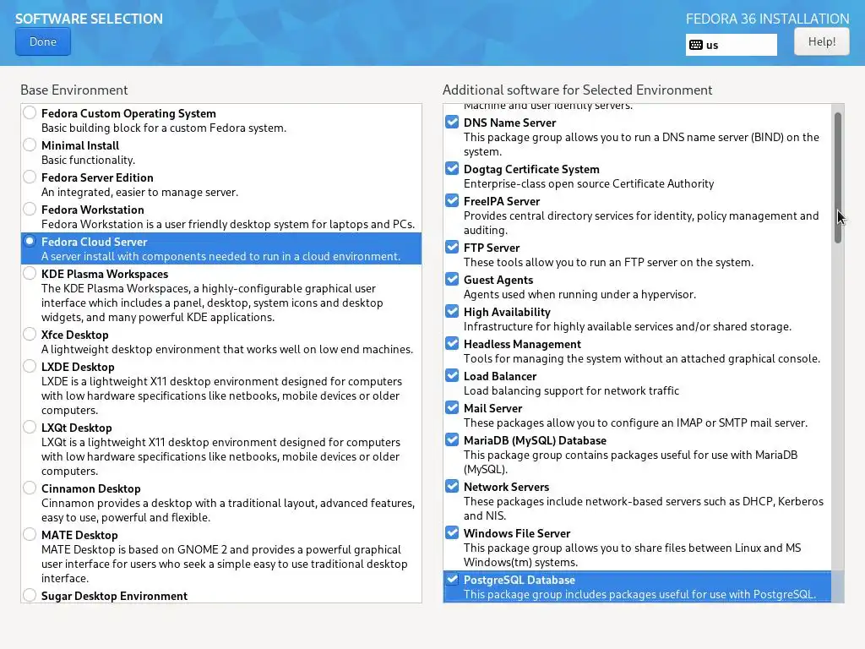This screenshot has width=865, height=649.
Task: Disable Guest Agents checkbox
Action: coord(452,279)
